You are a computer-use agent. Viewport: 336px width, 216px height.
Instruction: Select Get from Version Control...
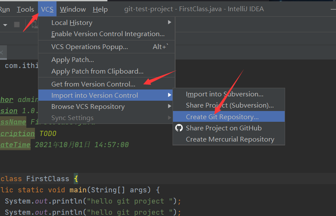(x=93, y=84)
